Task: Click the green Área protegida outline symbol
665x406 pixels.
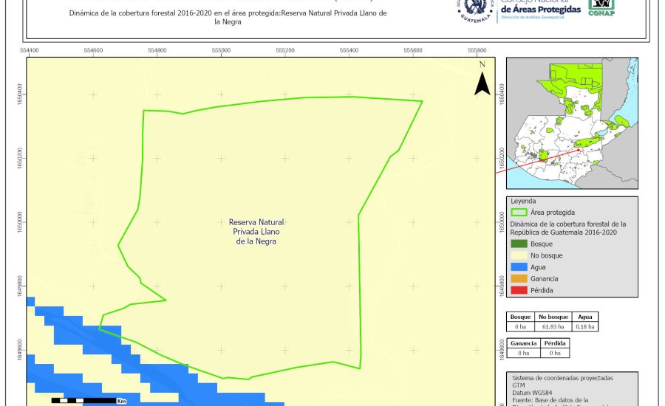Action: tap(519, 211)
